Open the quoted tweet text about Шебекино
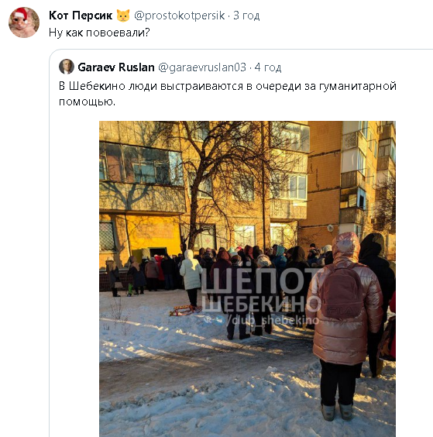The height and width of the screenshot is (437, 433). (228, 94)
